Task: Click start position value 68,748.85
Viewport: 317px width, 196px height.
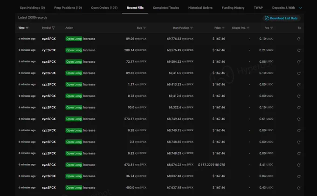Action: (x=174, y=142)
